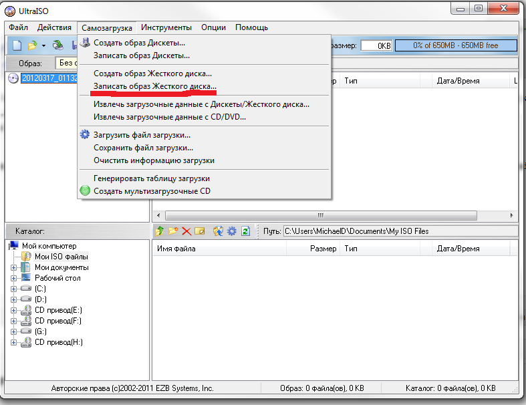Choose Сохранить файл загрузки
Viewport: 526px width, 405px height.
pyautogui.click(x=205, y=148)
